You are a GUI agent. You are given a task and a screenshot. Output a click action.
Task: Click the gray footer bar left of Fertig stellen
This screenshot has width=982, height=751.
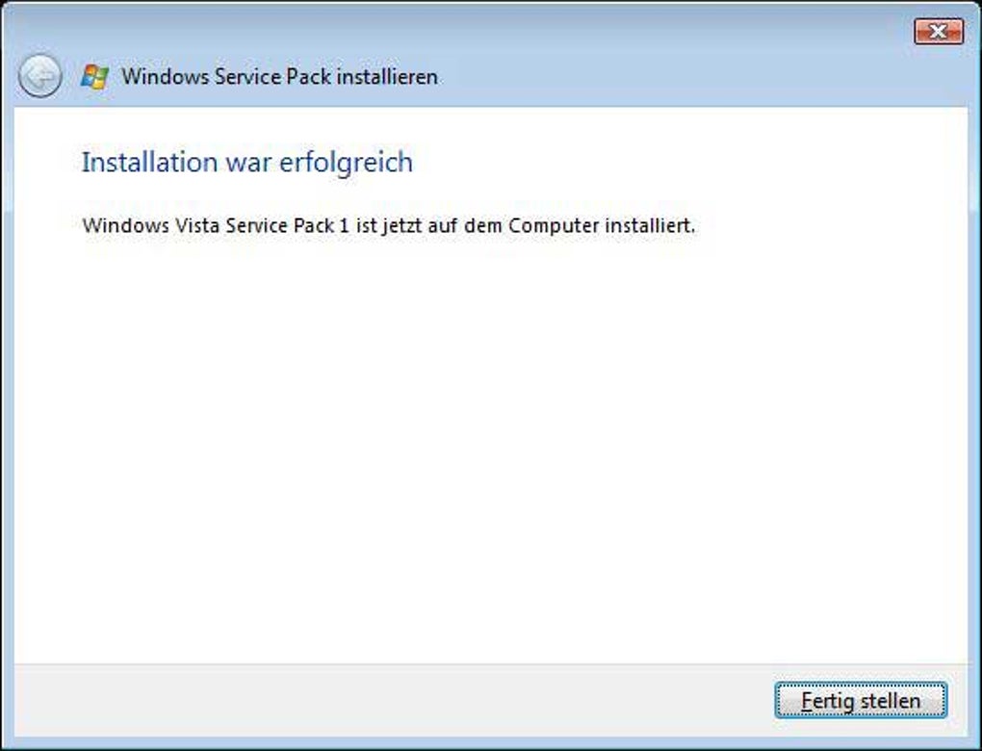385,701
